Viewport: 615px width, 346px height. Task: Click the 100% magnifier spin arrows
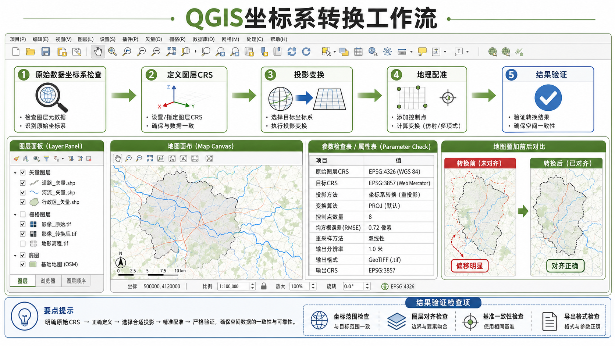313,286
